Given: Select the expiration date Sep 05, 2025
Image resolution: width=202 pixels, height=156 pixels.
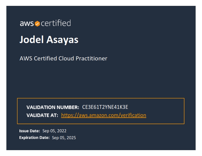Looking at the screenshot, I should pyautogui.click(x=64, y=138).
